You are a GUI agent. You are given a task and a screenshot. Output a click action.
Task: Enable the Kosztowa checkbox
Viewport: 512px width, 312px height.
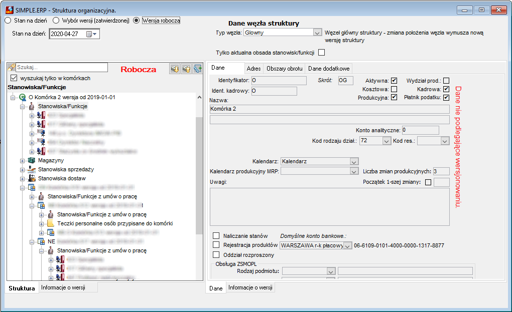[x=394, y=89]
